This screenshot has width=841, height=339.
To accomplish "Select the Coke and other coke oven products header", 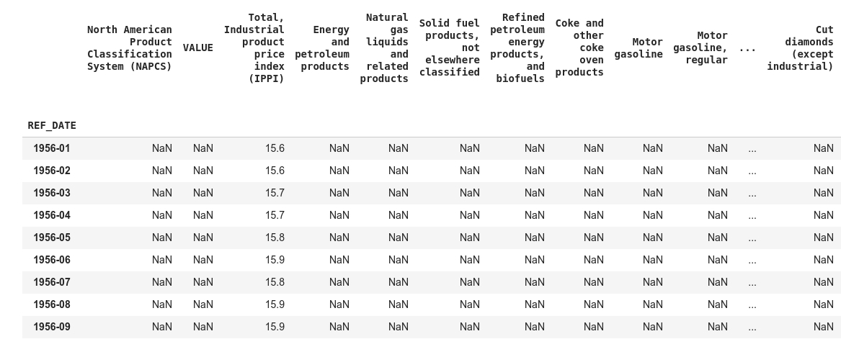I will pyautogui.click(x=580, y=48).
